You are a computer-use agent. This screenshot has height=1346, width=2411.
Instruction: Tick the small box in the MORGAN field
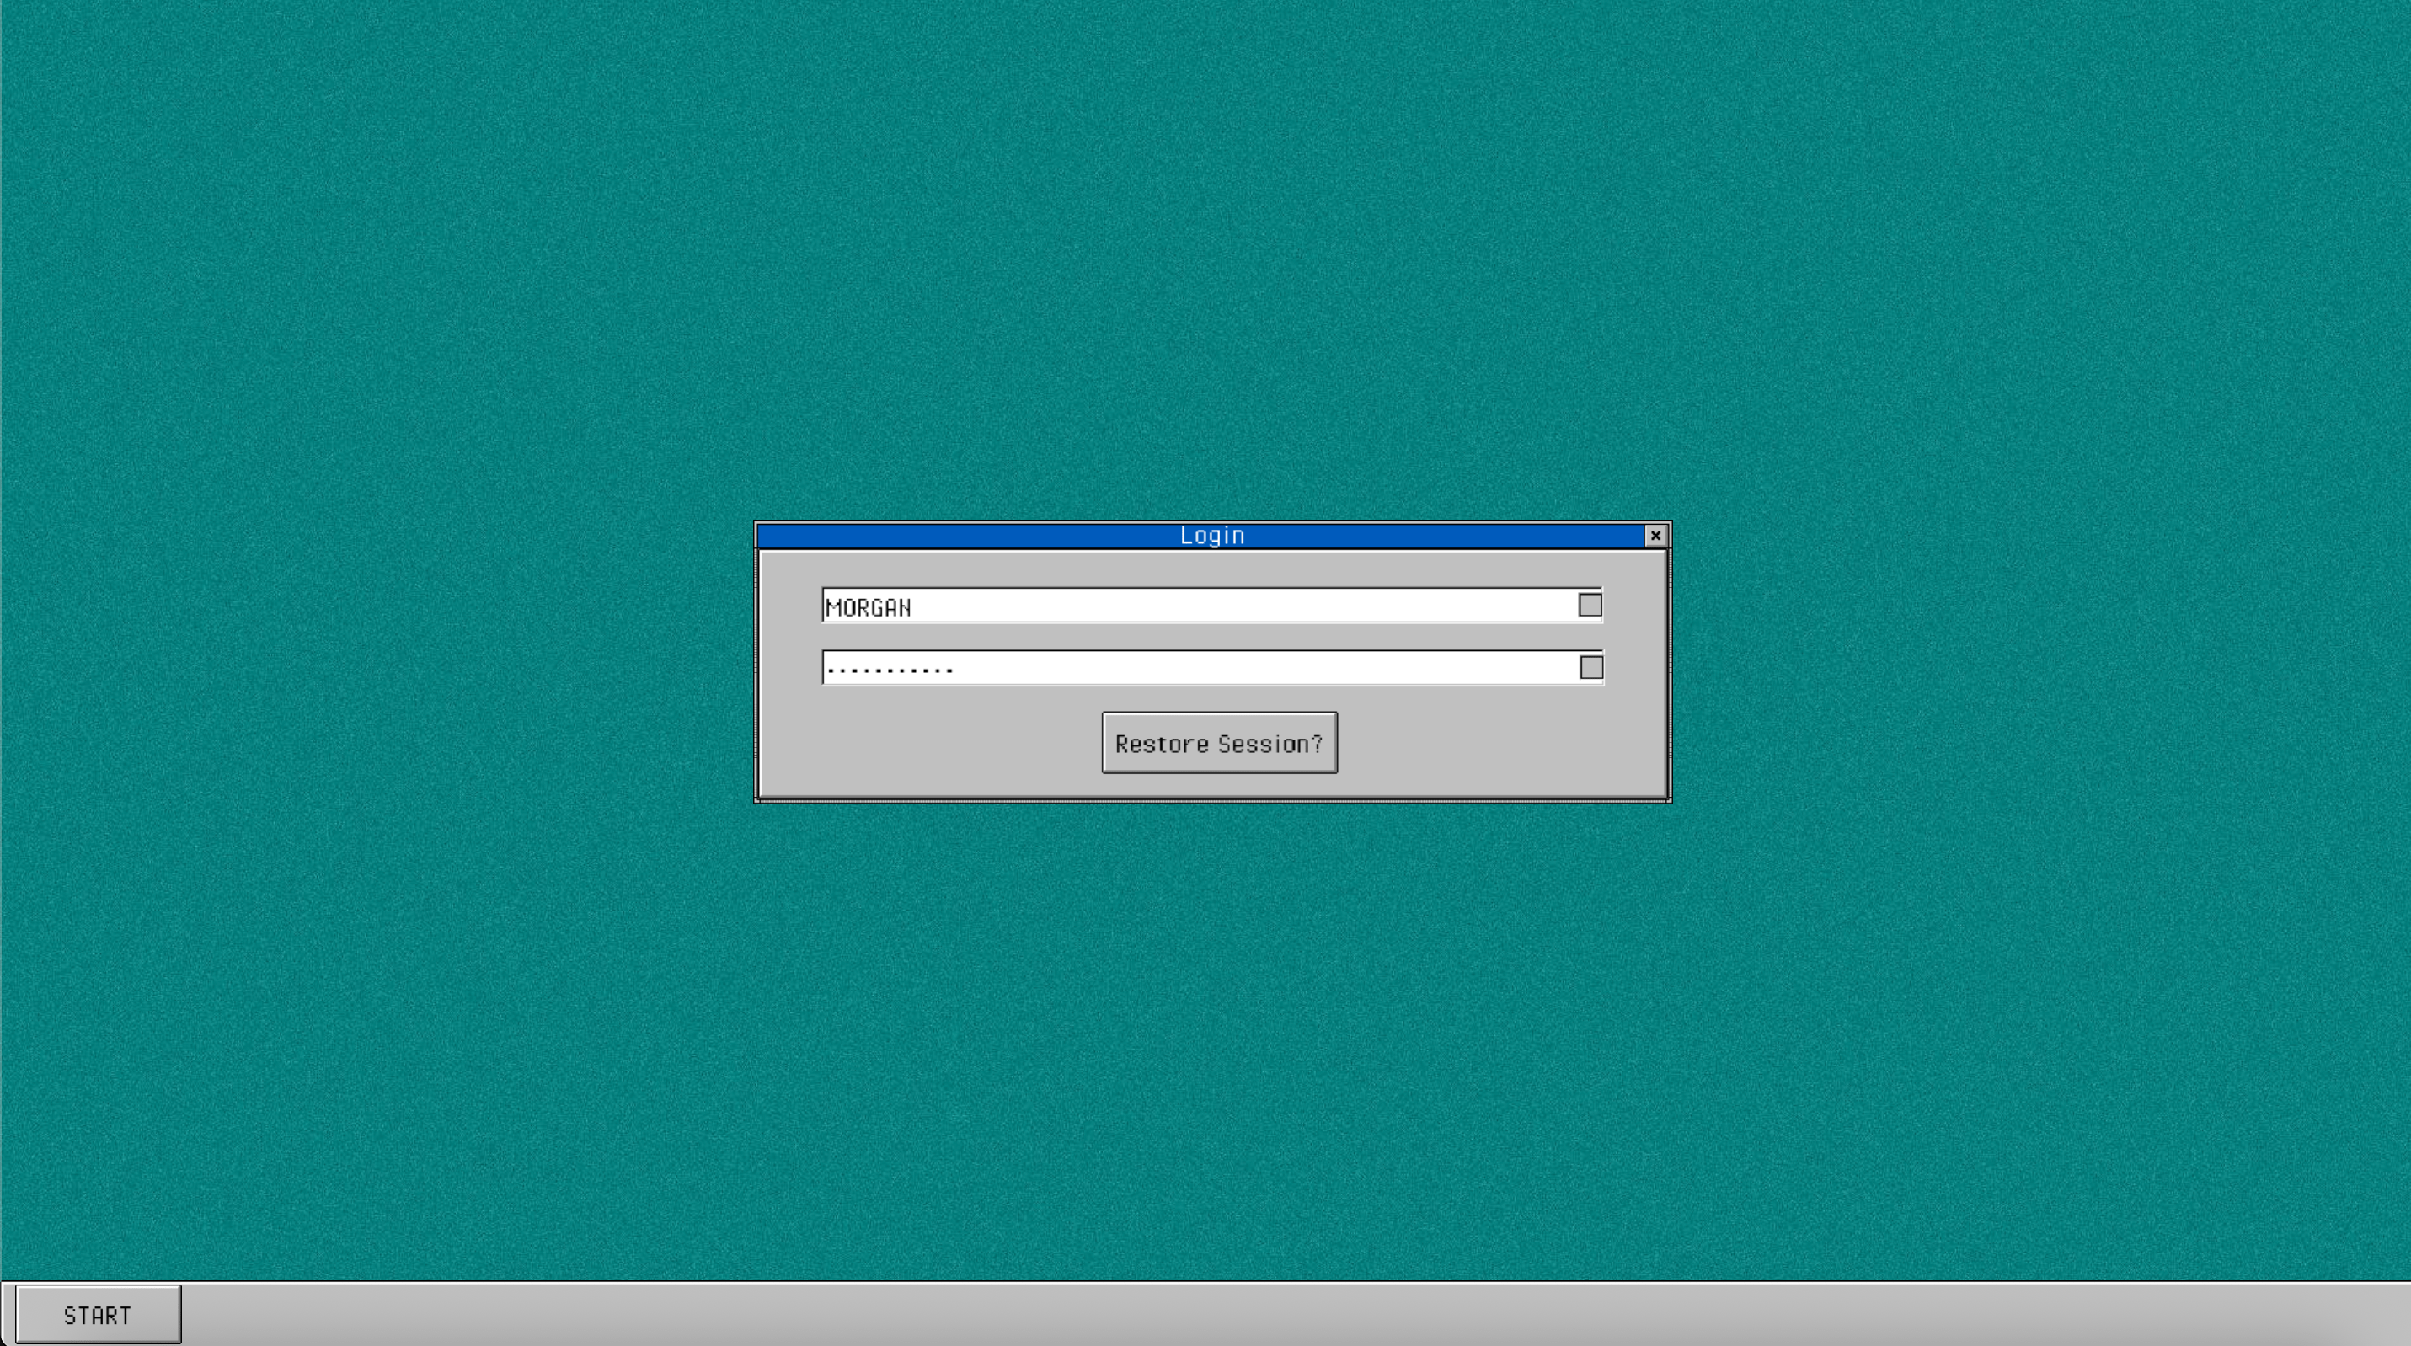1590,605
